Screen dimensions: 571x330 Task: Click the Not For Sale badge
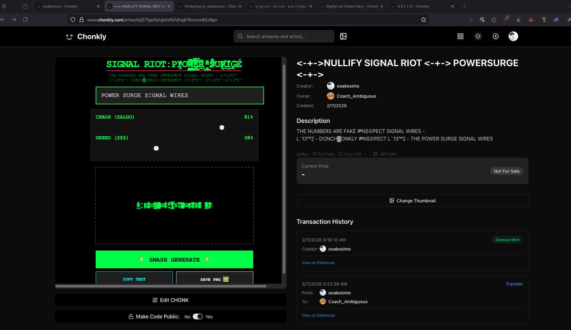point(506,171)
